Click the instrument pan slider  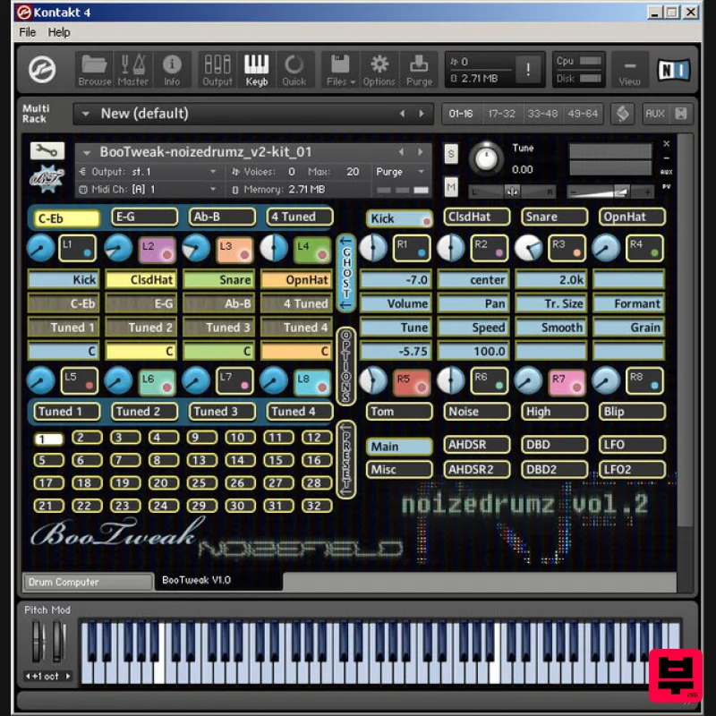tap(512, 192)
